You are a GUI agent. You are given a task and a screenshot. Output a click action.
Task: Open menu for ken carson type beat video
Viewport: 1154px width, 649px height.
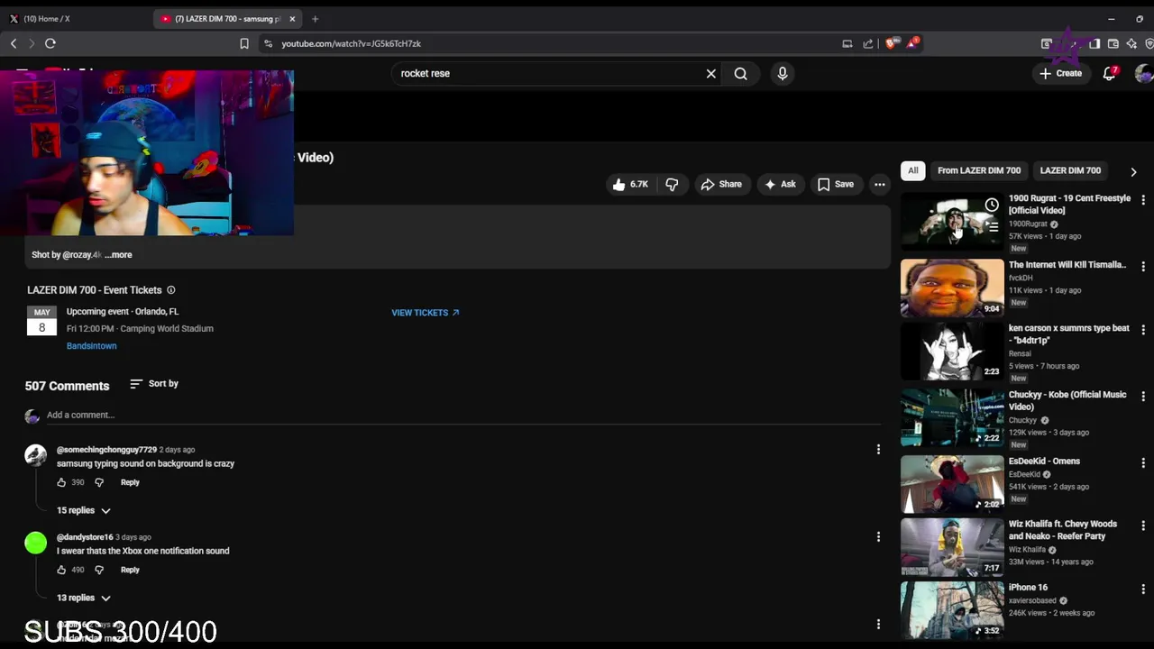1143,331
